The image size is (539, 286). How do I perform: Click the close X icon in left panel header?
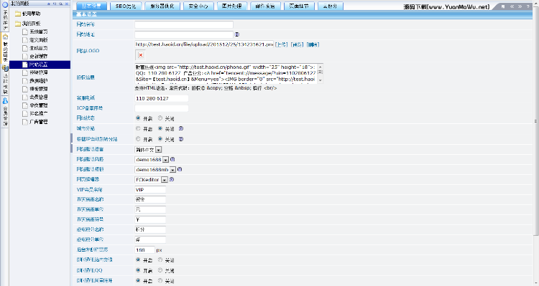[67, 4]
